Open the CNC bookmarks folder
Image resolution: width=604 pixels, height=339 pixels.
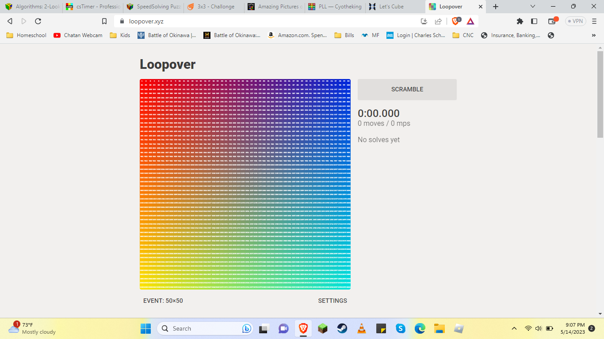(463, 35)
